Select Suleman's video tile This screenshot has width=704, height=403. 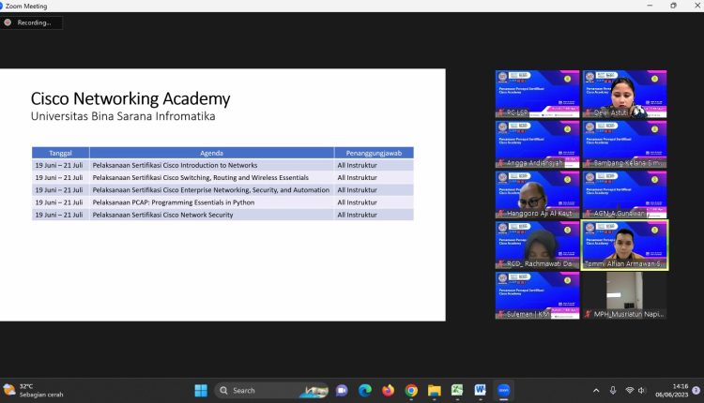click(538, 295)
